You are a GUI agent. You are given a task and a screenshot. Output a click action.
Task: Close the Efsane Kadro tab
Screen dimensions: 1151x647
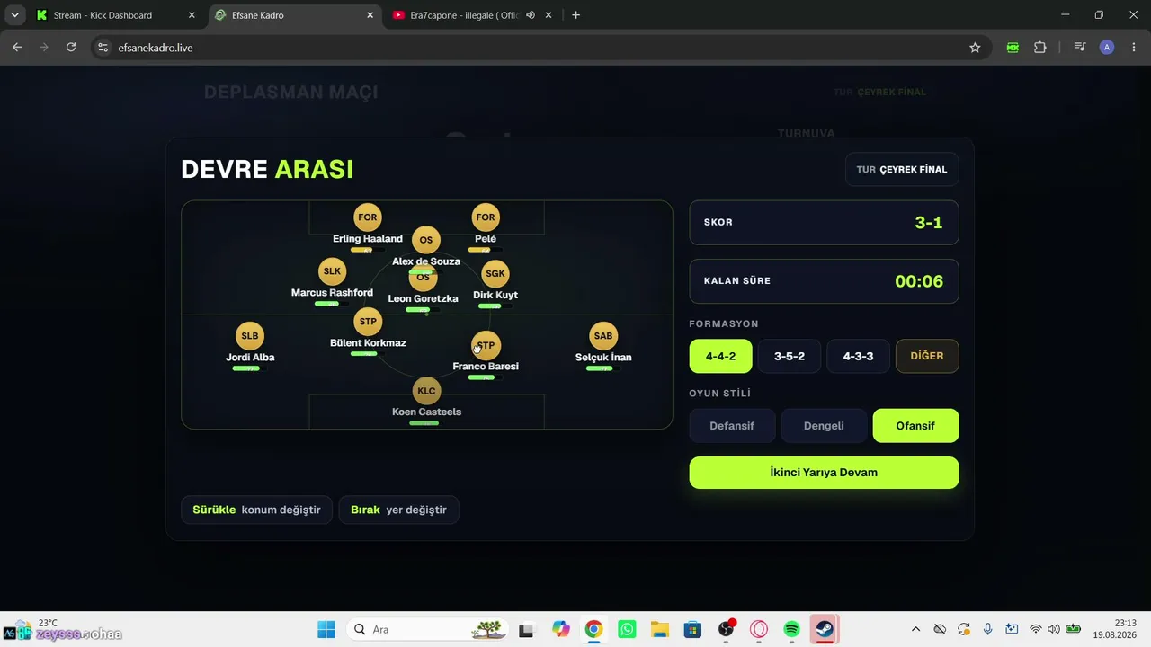coord(370,15)
